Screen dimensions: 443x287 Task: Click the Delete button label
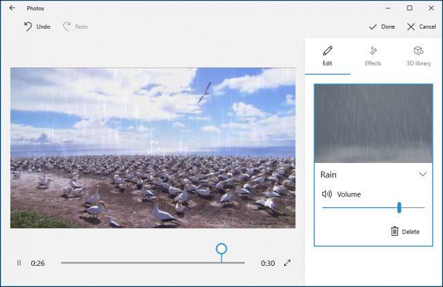[x=410, y=232]
